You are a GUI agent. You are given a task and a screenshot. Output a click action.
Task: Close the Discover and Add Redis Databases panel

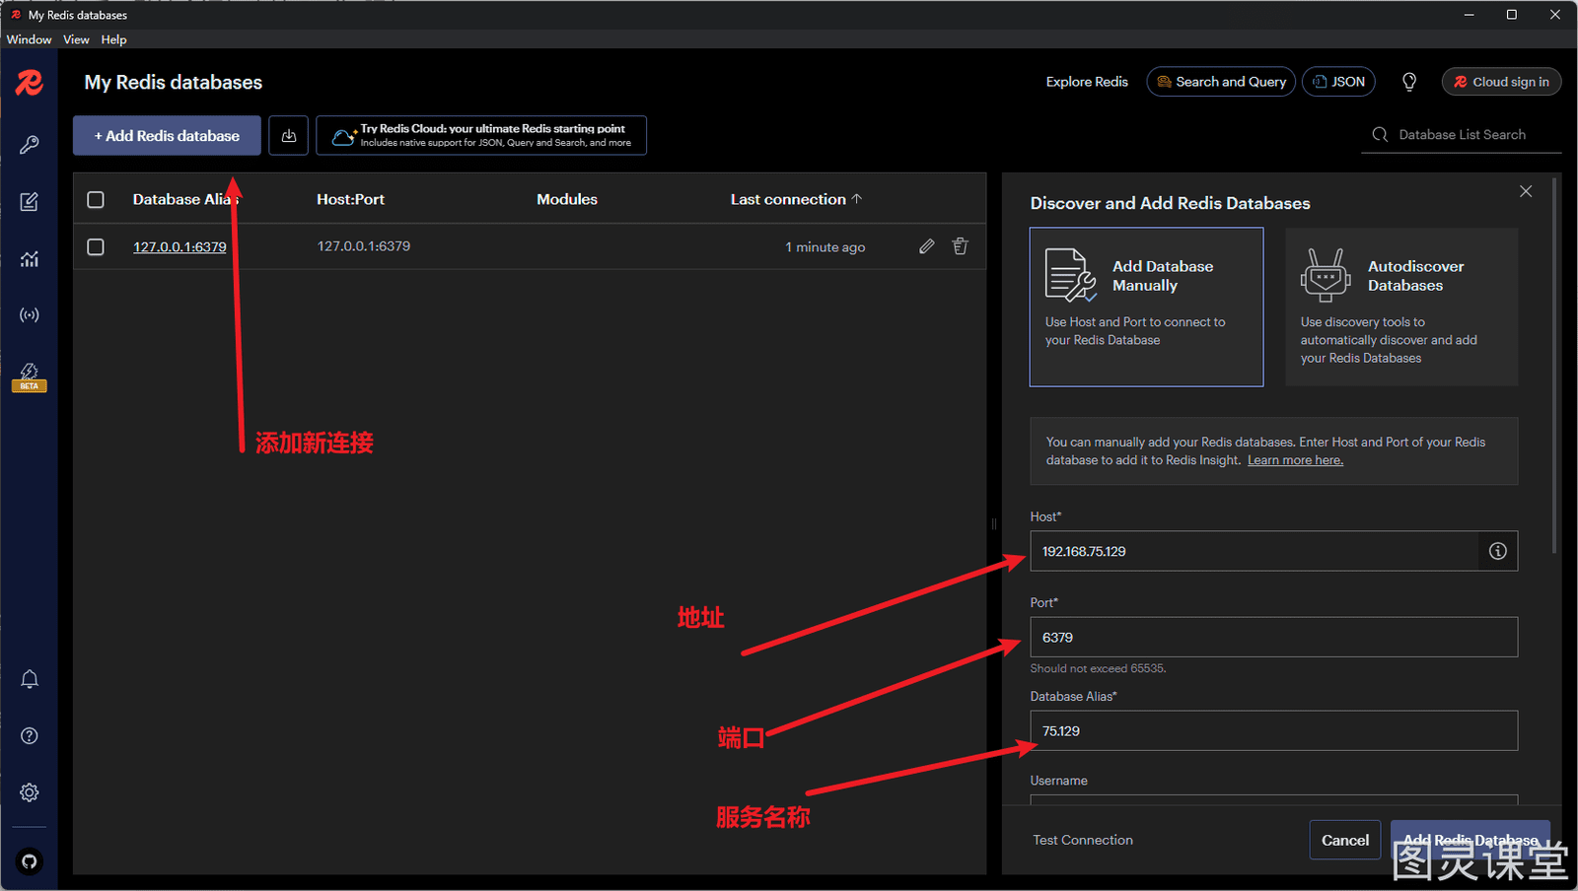[1526, 191]
